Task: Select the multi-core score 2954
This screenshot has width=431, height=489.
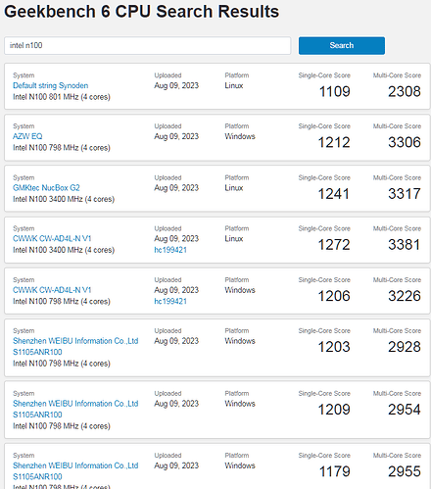Action: tap(405, 410)
